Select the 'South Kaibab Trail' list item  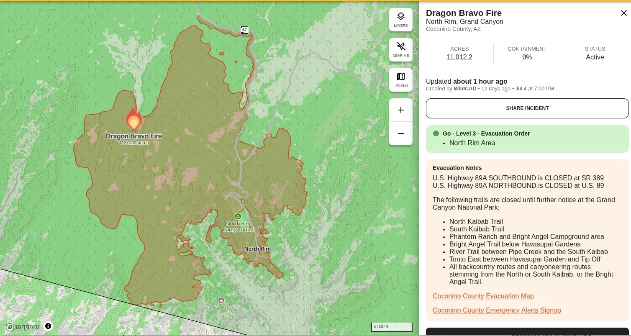click(x=477, y=229)
